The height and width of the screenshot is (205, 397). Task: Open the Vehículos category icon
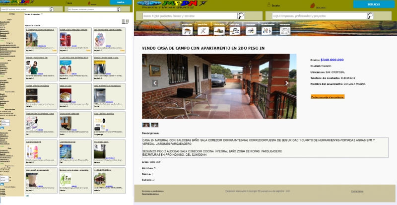(235, 31)
